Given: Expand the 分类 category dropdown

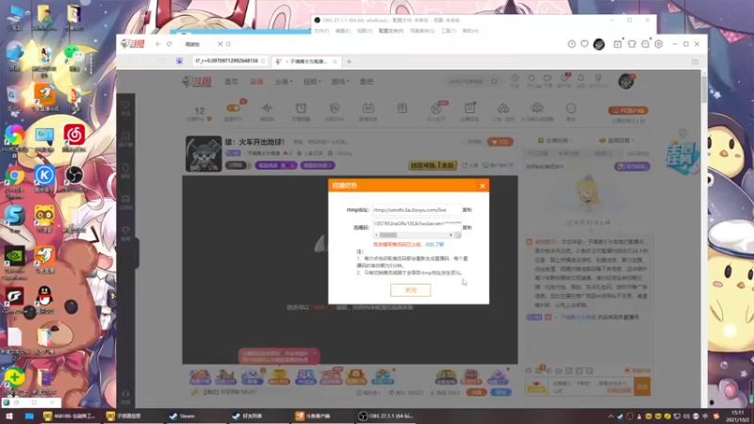Looking at the screenshot, I should pyautogui.click(x=284, y=82).
